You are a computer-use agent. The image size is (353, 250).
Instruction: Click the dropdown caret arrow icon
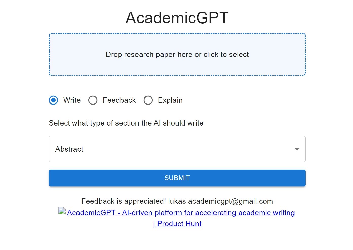click(297, 149)
